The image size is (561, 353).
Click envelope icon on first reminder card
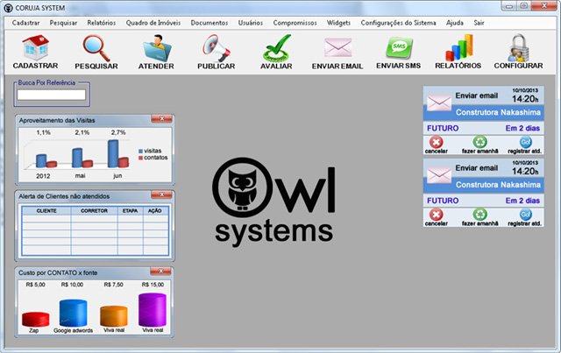coord(439,102)
